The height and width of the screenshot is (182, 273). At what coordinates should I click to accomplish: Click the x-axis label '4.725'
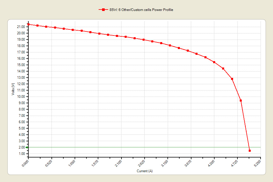click(x=234, y=163)
